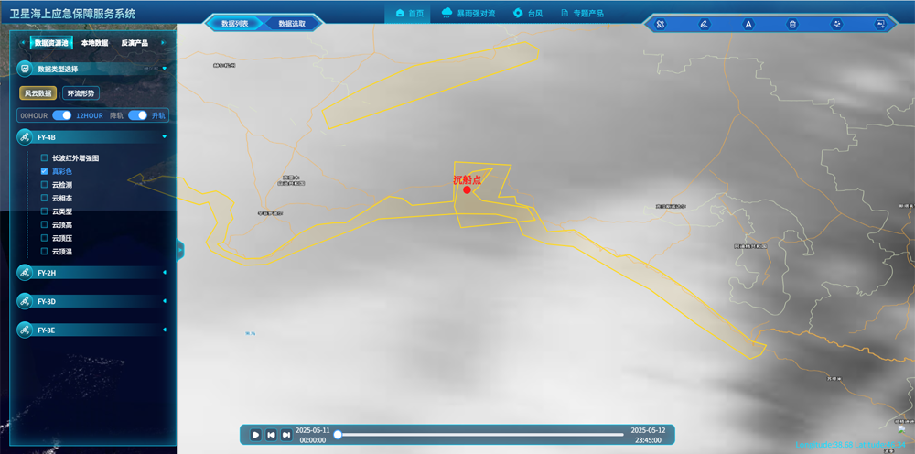Click the text annotation 'A' tool icon

(748, 25)
